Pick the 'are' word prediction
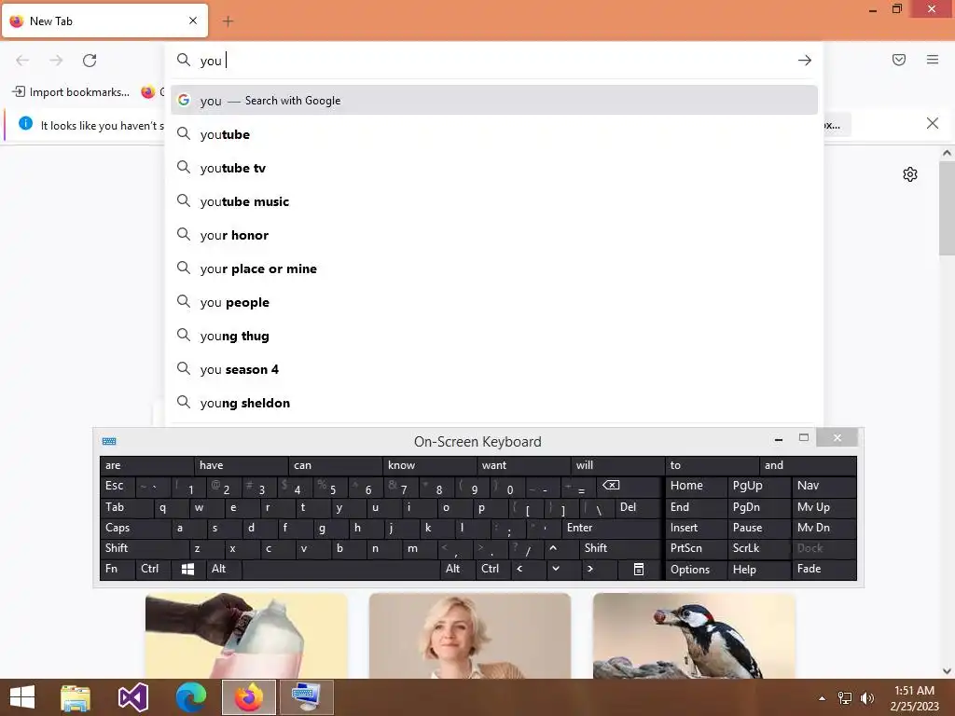The image size is (955, 716). [146, 465]
